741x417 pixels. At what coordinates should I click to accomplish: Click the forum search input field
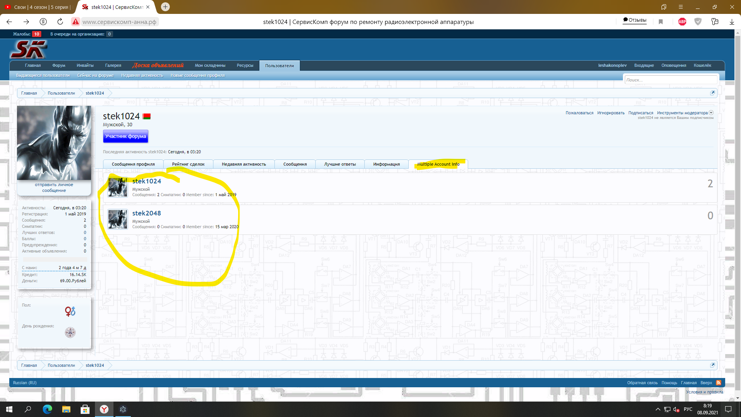(x=670, y=80)
